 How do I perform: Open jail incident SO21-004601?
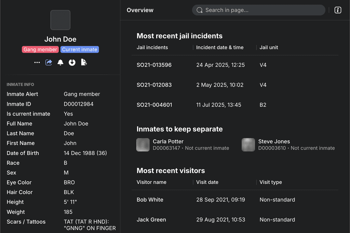pos(154,105)
